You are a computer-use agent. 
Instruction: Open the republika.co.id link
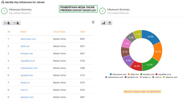click(28, 61)
